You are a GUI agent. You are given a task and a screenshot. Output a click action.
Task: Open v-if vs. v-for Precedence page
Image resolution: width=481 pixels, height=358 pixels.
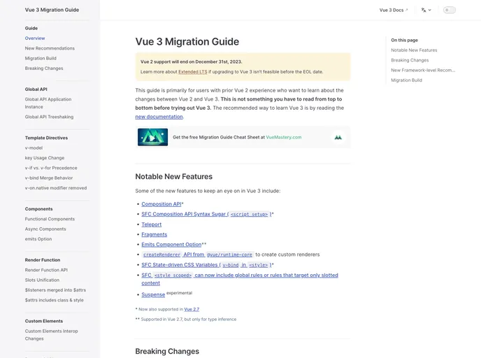pos(51,168)
